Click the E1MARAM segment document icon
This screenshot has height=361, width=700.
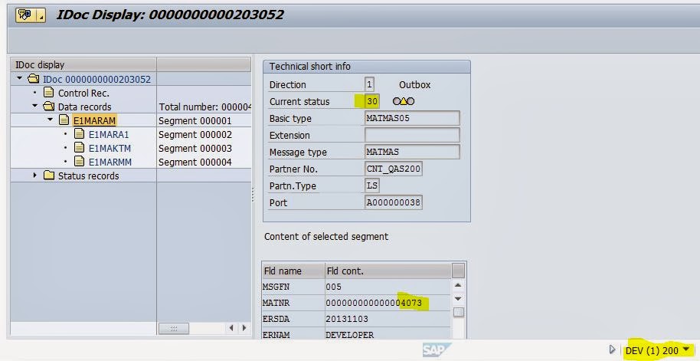pyautogui.click(x=64, y=120)
